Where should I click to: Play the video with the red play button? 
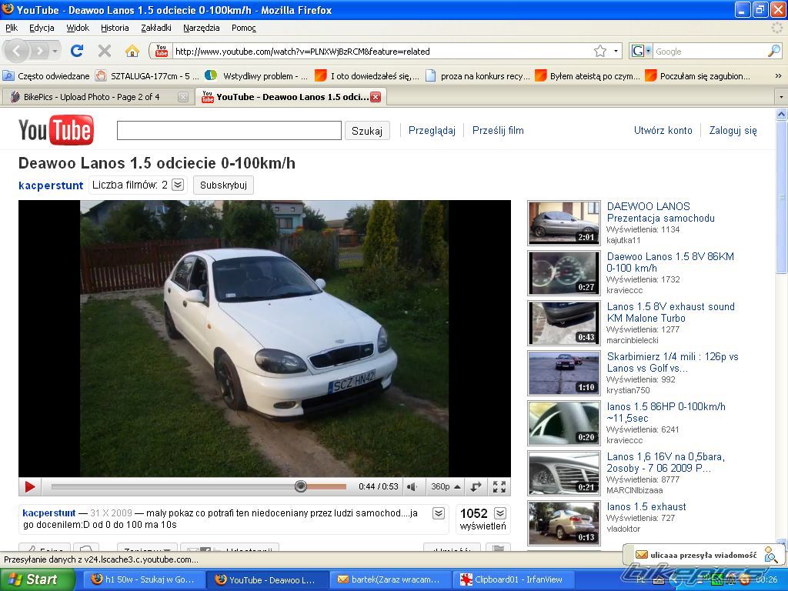30,486
